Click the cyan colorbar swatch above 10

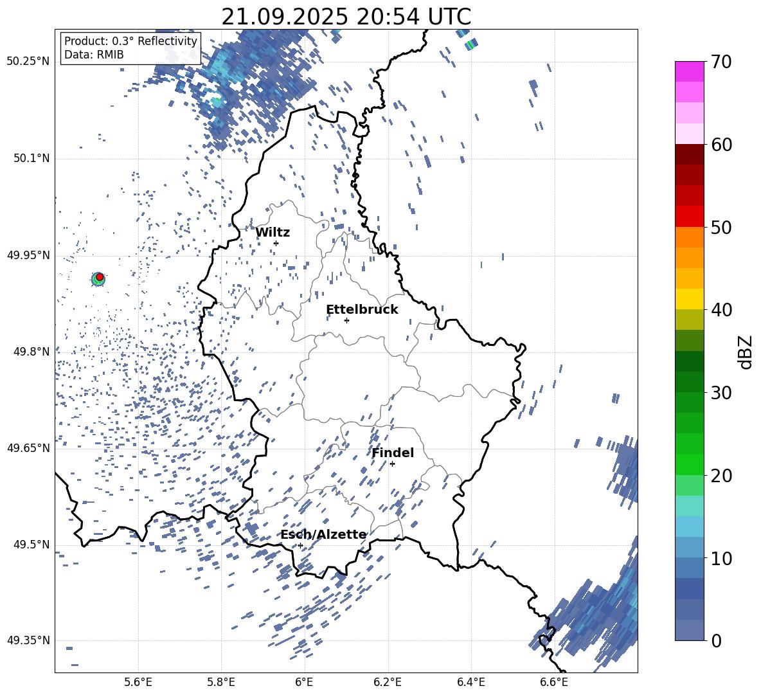(x=689, y=527)
